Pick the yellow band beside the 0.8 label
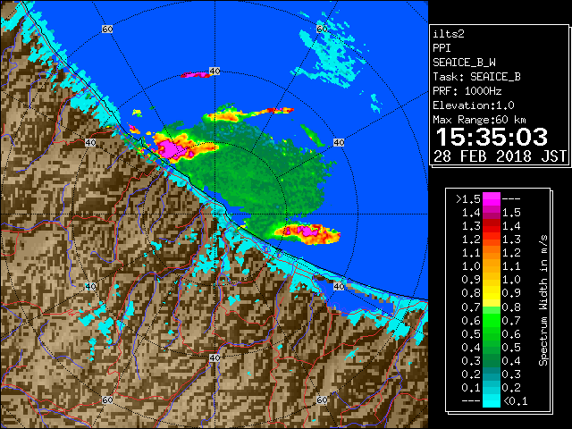 click(492, 293)
